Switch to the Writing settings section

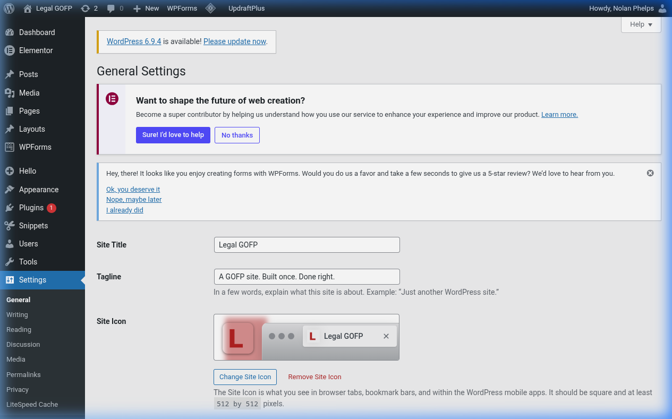[17, 314]
